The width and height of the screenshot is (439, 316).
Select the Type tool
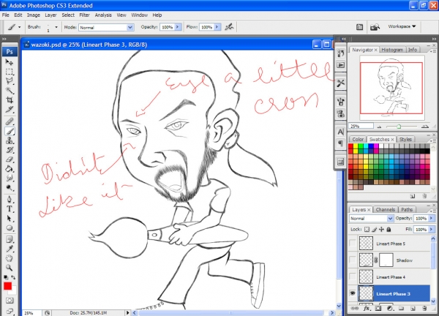tap(10, 208)
